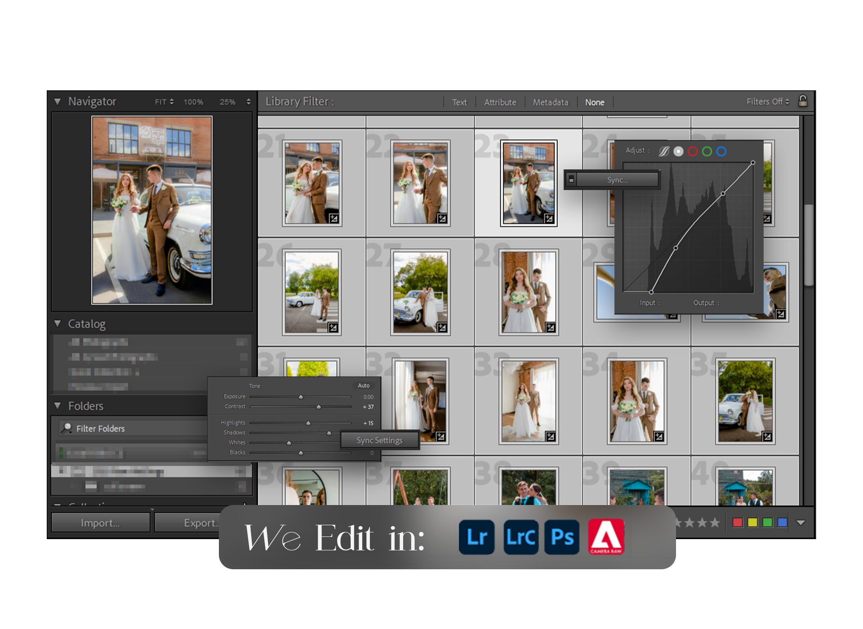Toggle the auto sync switch beside Sync
The height and width of the screenshot is (629, 863).
tap(571, 180)
